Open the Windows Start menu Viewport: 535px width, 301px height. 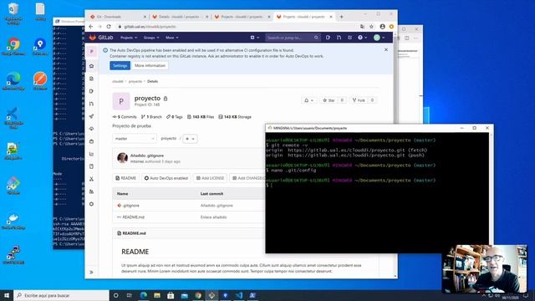pyautogui.click(x=7, y=295)
